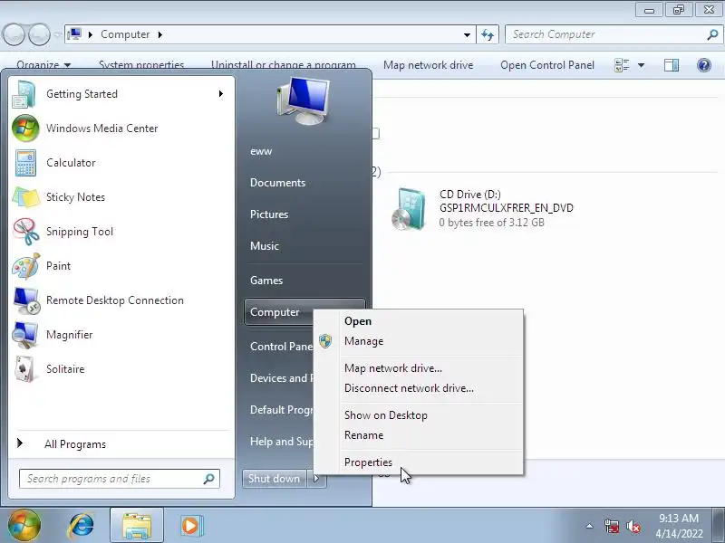725x543 pixels.
Task: Click the computer icon in address bar
Action: pyautogui.click(x=74, y=34)
